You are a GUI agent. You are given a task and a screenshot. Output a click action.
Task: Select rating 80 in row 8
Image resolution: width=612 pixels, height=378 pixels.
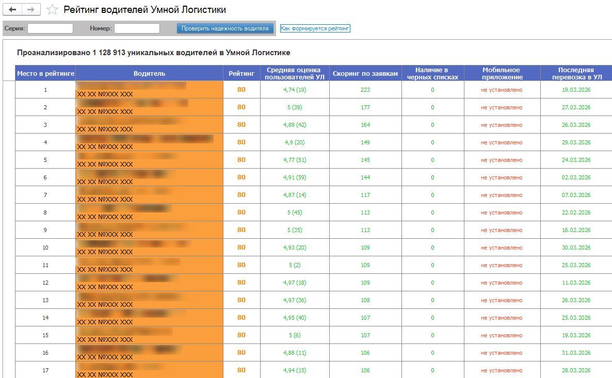coord(241,212)
